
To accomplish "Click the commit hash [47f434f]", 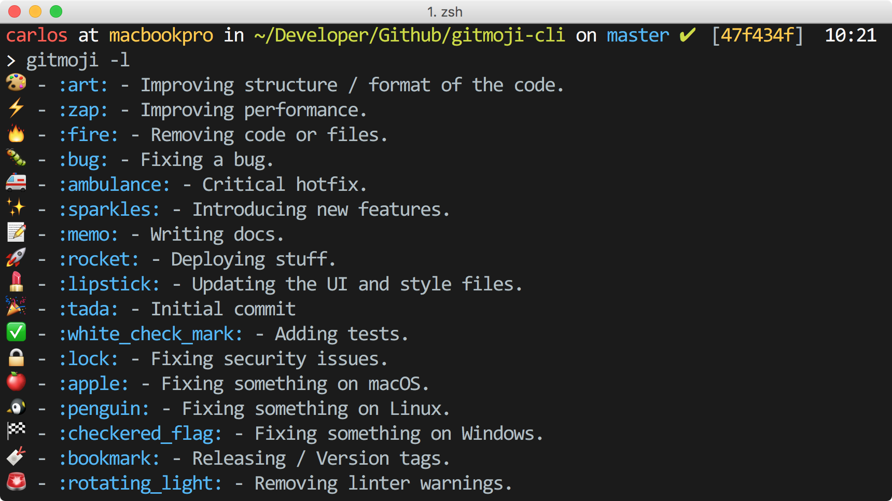I will click(757, 35).
